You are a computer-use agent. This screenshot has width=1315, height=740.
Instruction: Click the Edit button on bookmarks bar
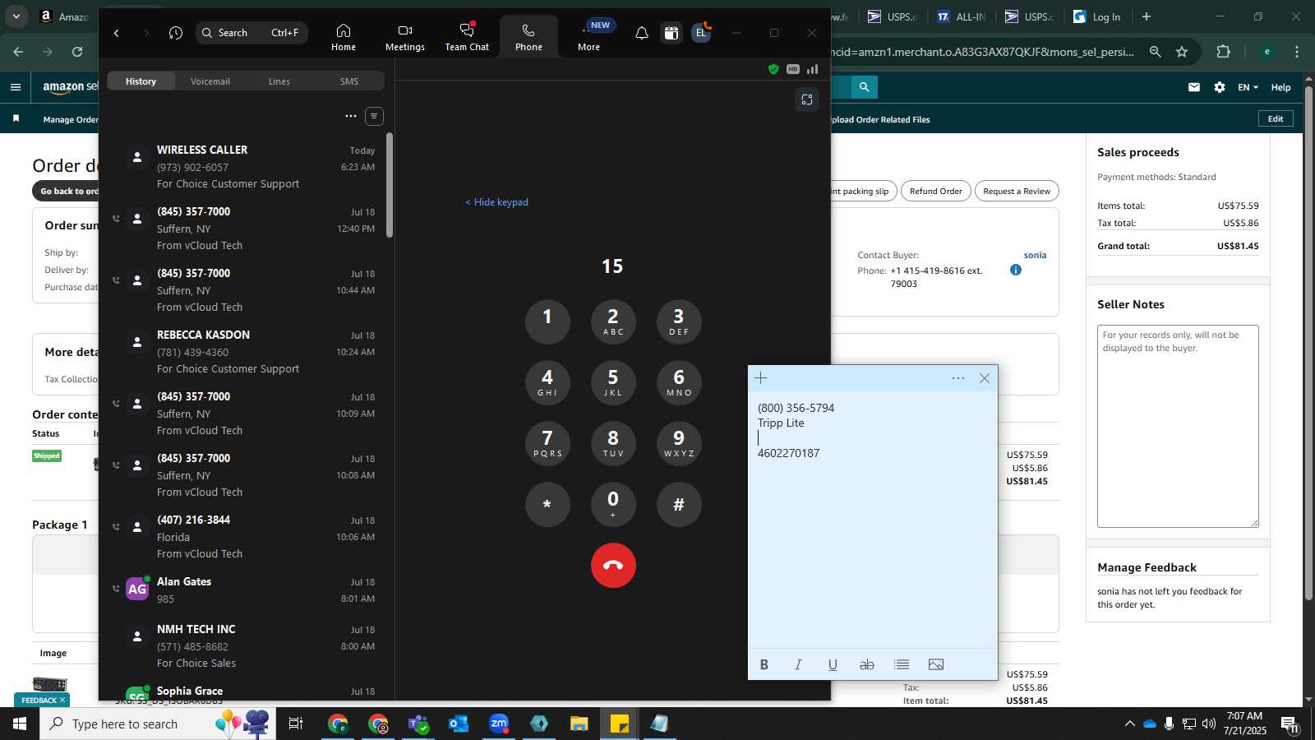click(1276, 119)
